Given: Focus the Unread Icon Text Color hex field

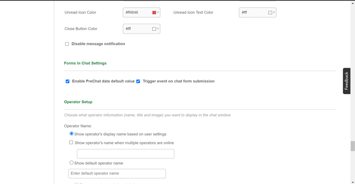Looking at the screenshot, I should coord(253,13).
